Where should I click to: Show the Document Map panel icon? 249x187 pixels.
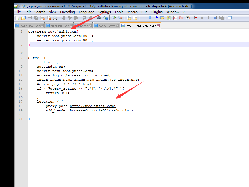[x=169, y=18]
